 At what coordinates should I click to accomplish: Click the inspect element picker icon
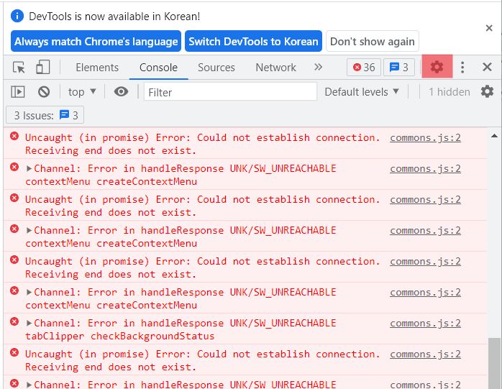click(19, 68)
